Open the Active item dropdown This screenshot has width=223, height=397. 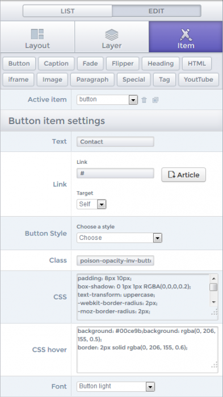tap(107, 99)
